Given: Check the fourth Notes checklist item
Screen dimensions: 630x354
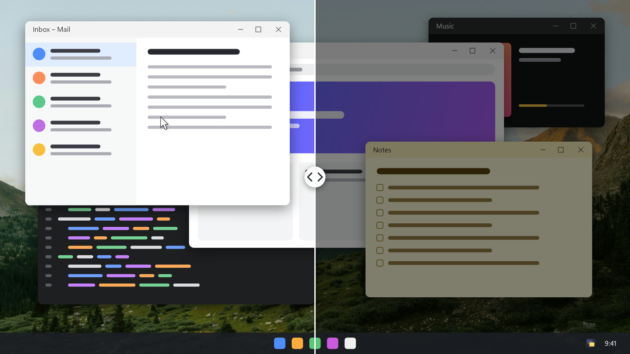Looking at the screenshot, I should (380, 225).
